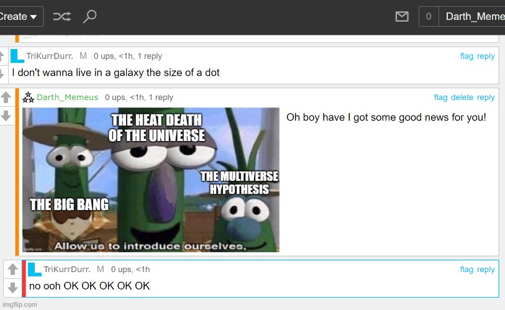Click the 'no ooh OK OK OK OK OK' comment text
The image size is (505, 310).
pos(89,286)
